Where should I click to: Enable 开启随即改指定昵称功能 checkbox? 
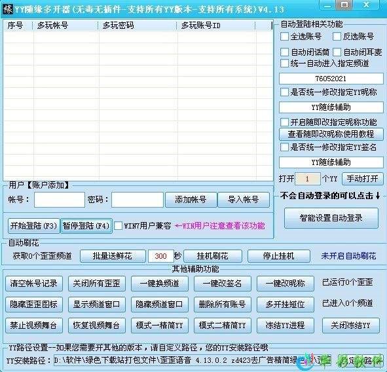(284, 122)
